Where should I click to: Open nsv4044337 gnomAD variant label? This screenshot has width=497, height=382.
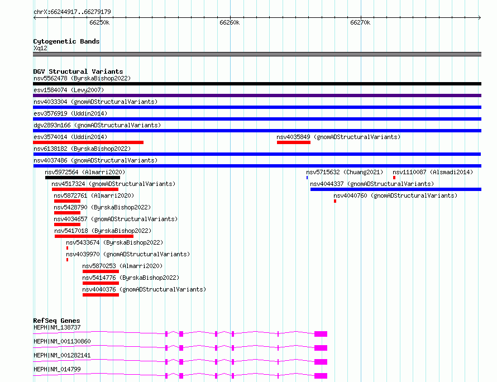372,184
